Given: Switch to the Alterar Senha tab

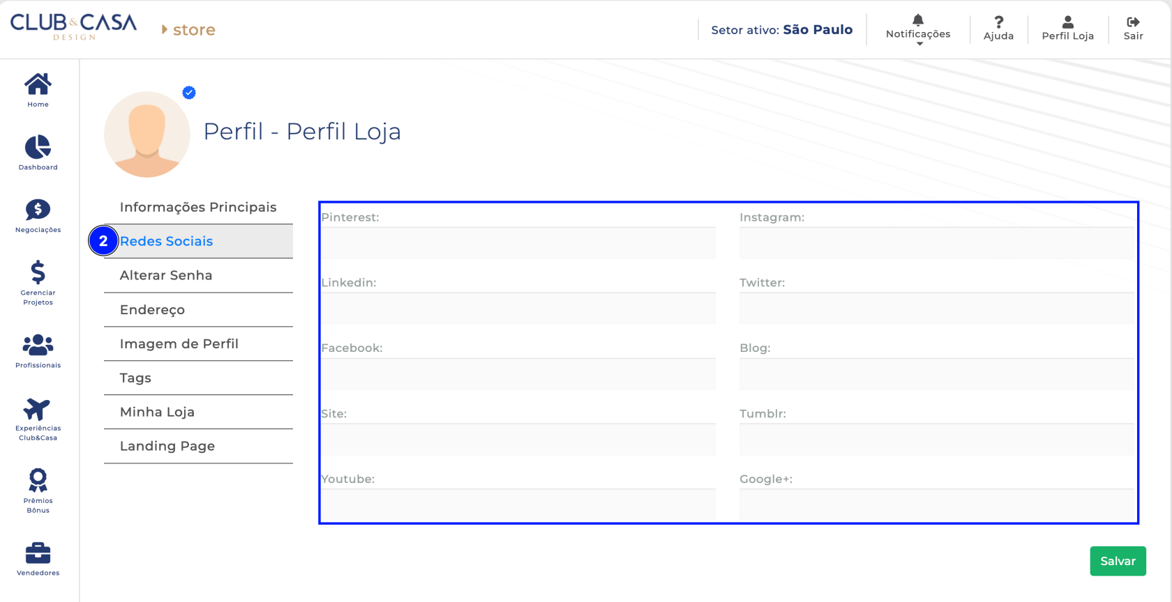Looking at the screenshot, I should 166,275.
